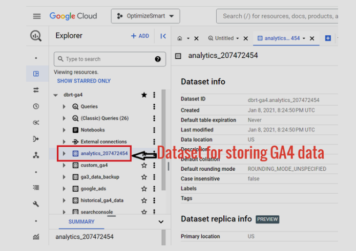The image size is (356, 251).
Task: Open (Classic) Queries more actions menu
Action: tap(154, 118)
